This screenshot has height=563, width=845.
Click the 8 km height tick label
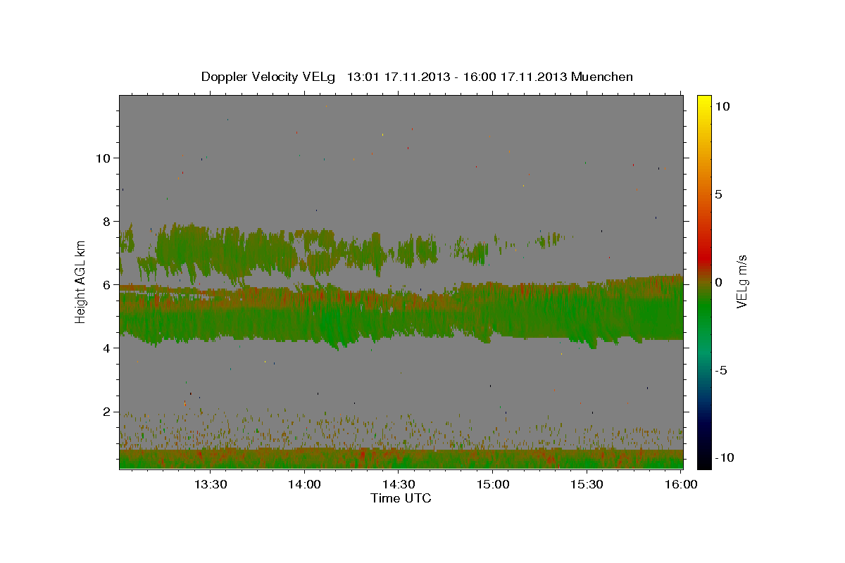[x=106, y=221]
